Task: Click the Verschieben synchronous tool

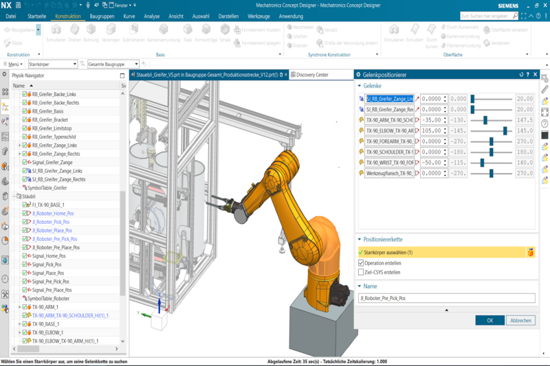Action: point(289,27)
